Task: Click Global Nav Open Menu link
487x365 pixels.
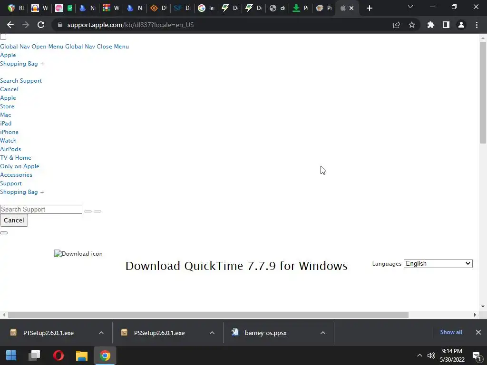Action: [32, 47]
